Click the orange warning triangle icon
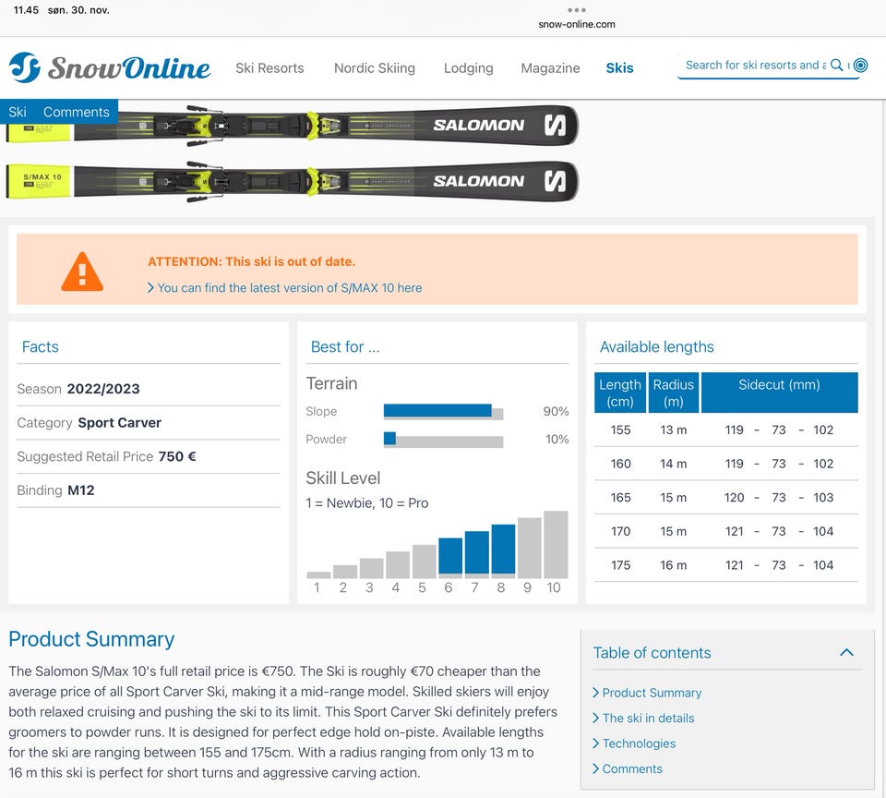Screen dimensions: 886x798 point(82,272)
